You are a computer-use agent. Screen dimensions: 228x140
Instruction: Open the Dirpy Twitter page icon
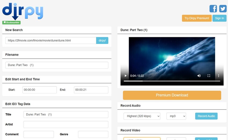[223, 9]
